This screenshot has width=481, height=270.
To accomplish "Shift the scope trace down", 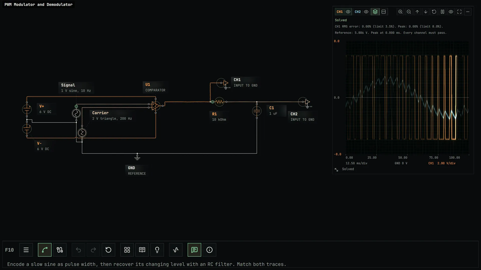I will click(x=426, y=12).
